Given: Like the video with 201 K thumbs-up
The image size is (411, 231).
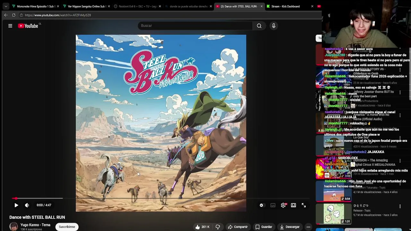Looking at the screenshot, I should [202, 227].
